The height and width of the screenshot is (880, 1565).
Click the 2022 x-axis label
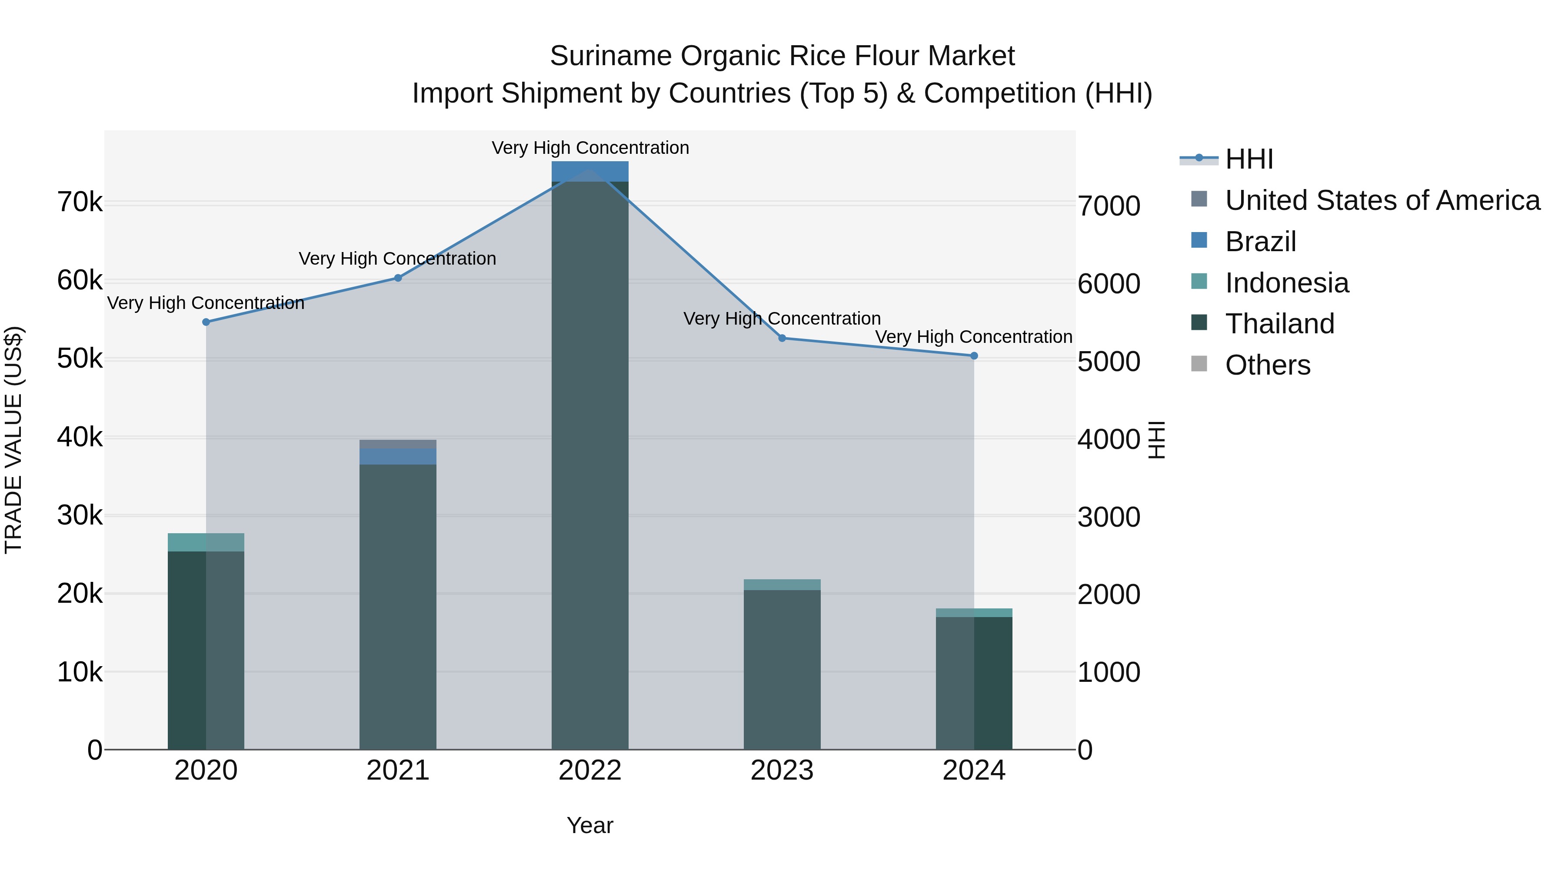[x=590, y=770]
